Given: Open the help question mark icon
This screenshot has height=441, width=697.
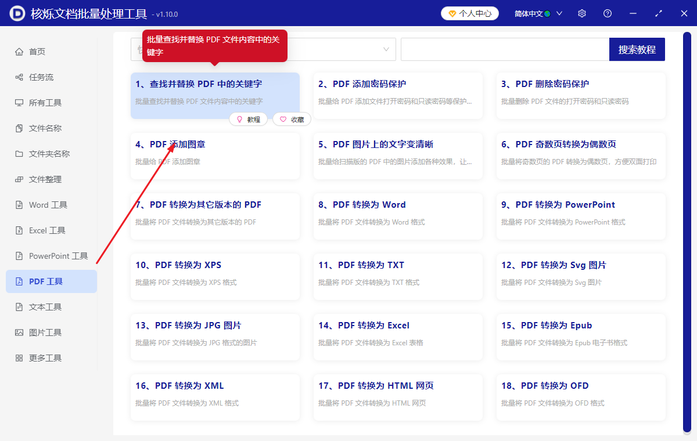Looking at the screenshot, I should click(607, 13).
